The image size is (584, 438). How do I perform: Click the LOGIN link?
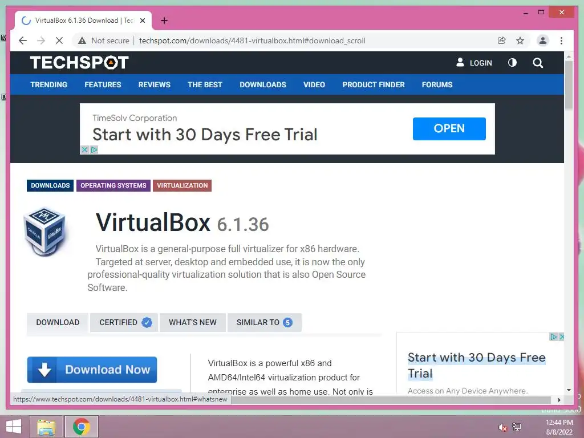(481, 63)
